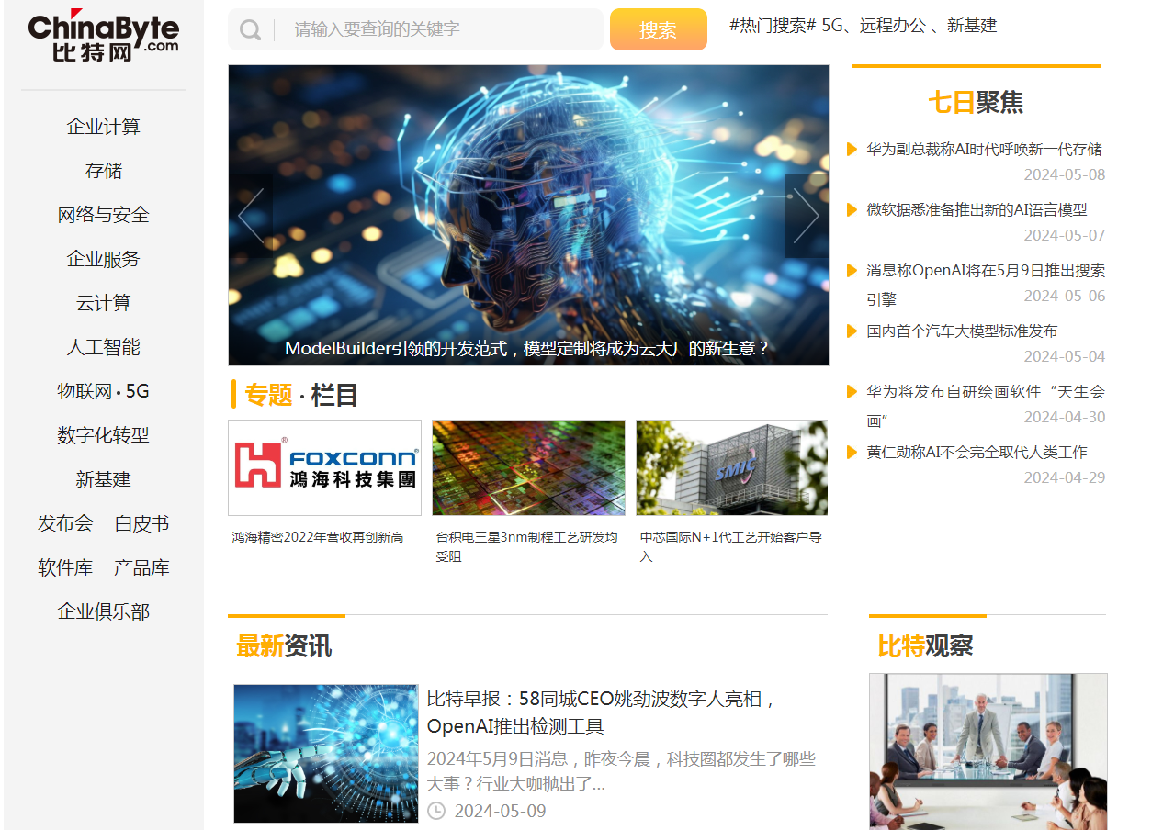The height and width of the screenshot is (830, 1163).
Task: Click hot search term 远程办公
Action: (893, 26)
